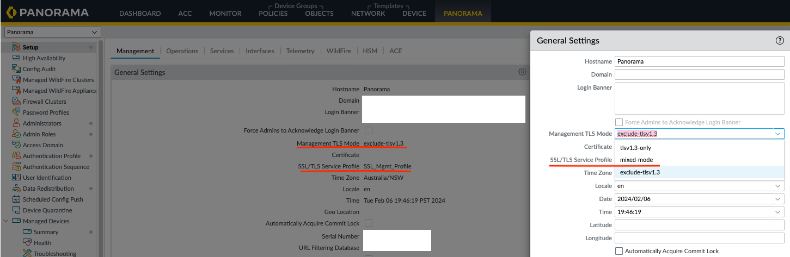Screen dimensions: 790x257
Task: Click the Summary icon under Managed Devices
Action: tap(27, 232)
